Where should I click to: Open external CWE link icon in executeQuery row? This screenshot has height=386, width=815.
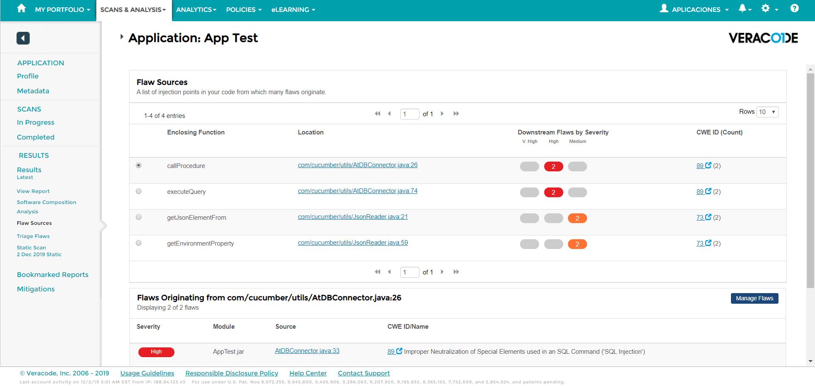click(708, 191)
